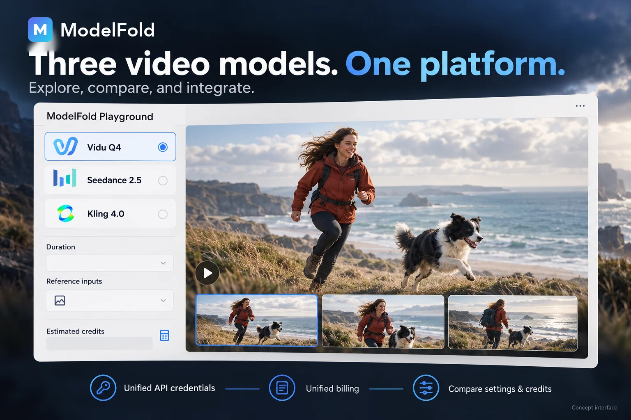Click the Seedance 2.5 model name
This screenshot has height=420, width=631.
pyautogui.click(x=114, y=180)
